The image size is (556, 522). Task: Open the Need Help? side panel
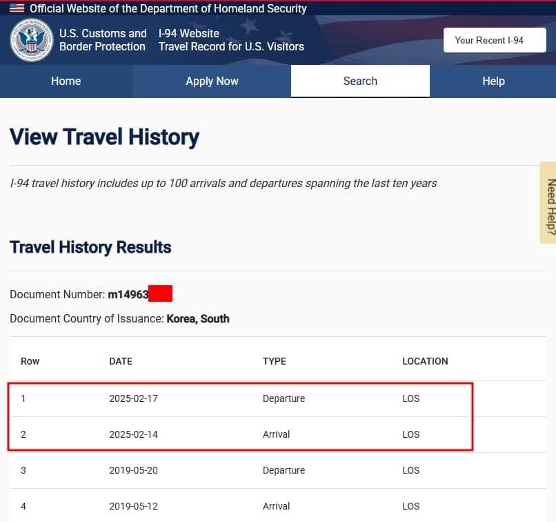coord(548,203)
